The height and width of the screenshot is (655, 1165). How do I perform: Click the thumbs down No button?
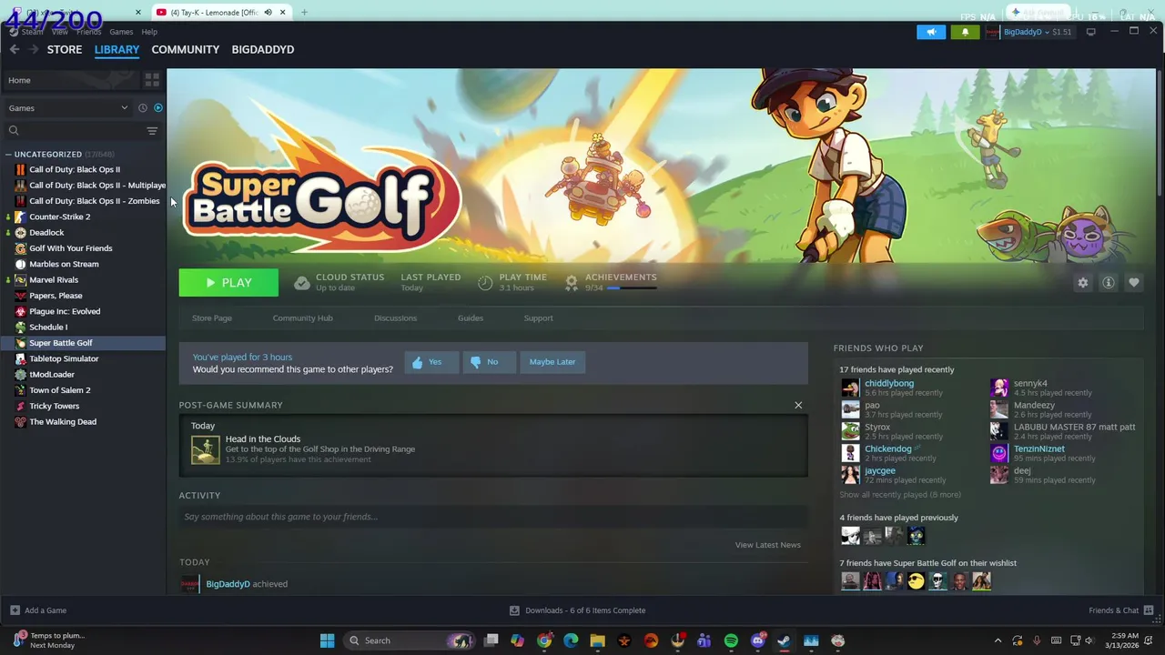point(490,362)
